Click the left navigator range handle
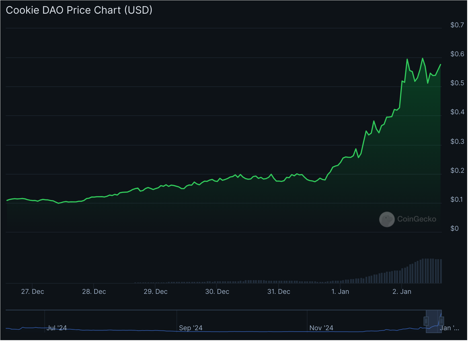Viewport: 468px width, 341px height. (426, 321)
